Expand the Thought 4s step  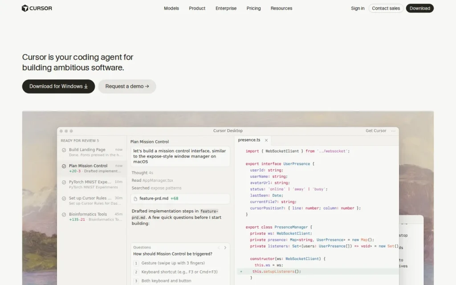[142, 173]
